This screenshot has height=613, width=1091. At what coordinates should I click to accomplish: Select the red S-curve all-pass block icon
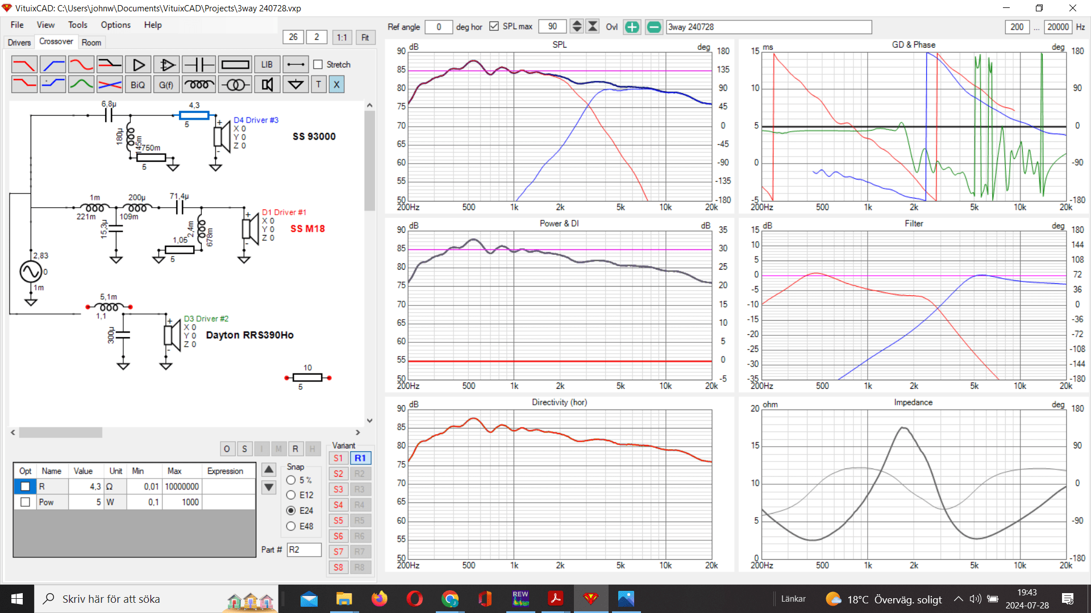point(81,65)
